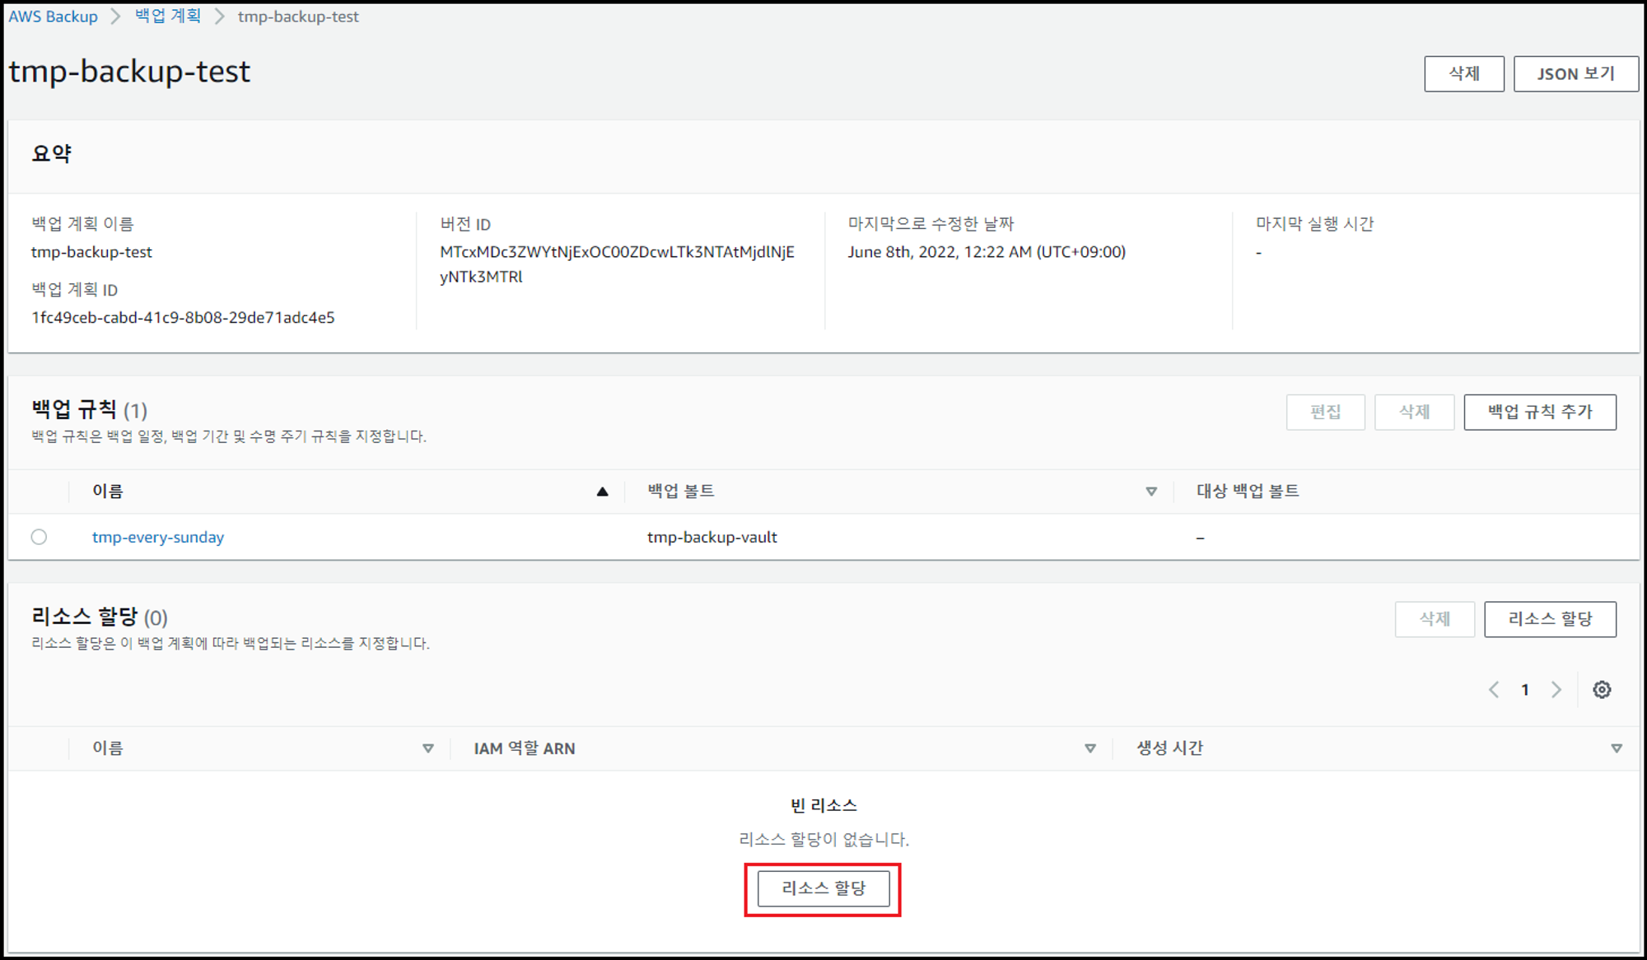
Task: Sort resource assignments by IAM 역할 ARN
Action: tap(1089, 748)
